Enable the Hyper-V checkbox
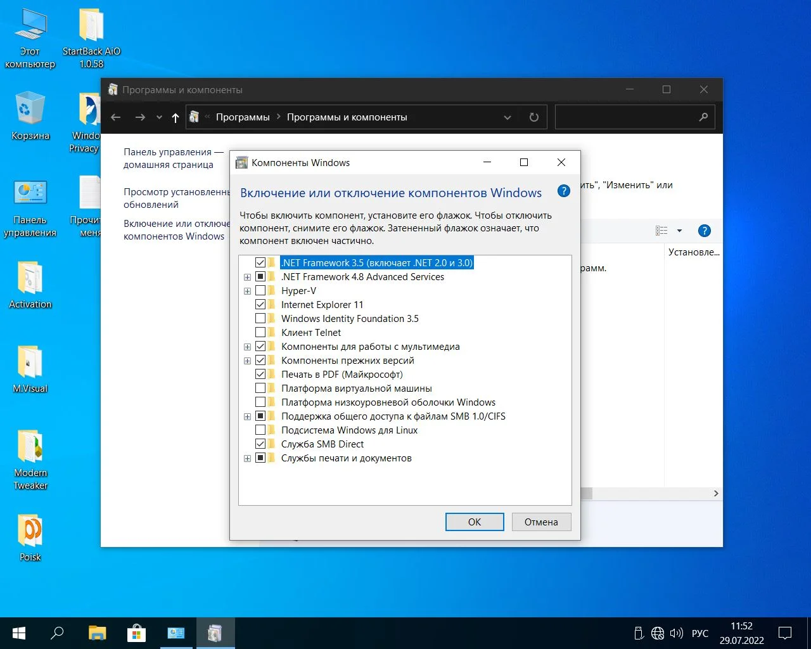The height and width of the screenshot is (649, 811). (260, 291)
